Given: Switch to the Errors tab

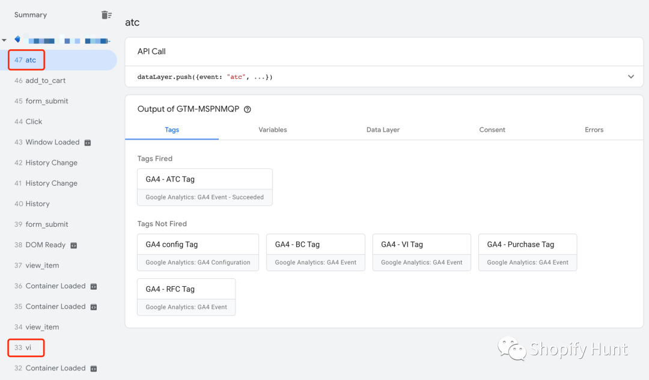Looking at the screenshot, I should point(594,130).
